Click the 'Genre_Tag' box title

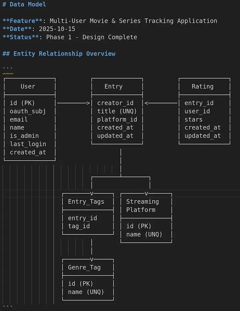84,268
